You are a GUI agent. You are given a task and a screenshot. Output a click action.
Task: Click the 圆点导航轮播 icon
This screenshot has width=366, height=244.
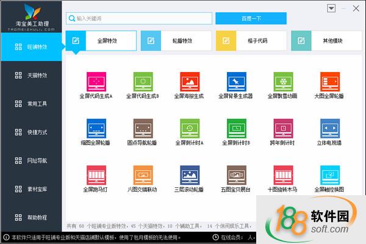143,128
